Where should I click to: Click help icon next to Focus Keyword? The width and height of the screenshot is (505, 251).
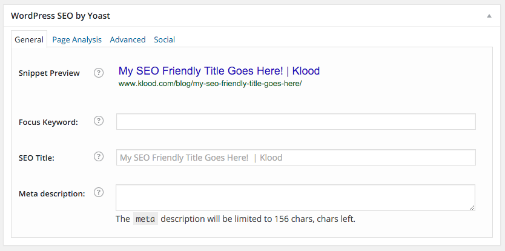(99, 121)
